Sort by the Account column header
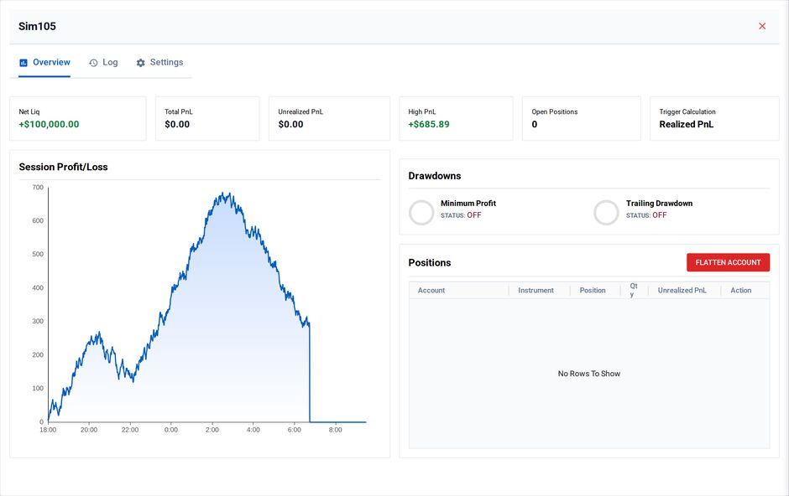789x496 pixels. click(x=431, y=290)
